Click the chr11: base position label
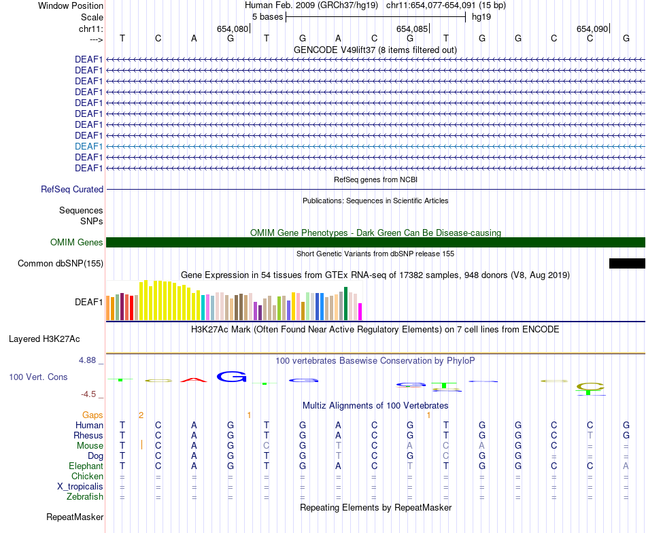Screen dimensions: 646x533 click(90, 29)
